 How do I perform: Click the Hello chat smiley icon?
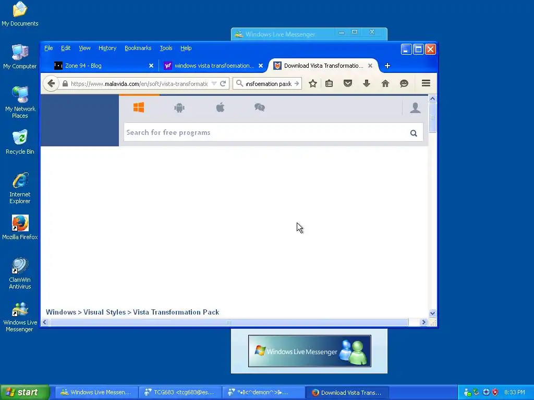tap(404, 83)
